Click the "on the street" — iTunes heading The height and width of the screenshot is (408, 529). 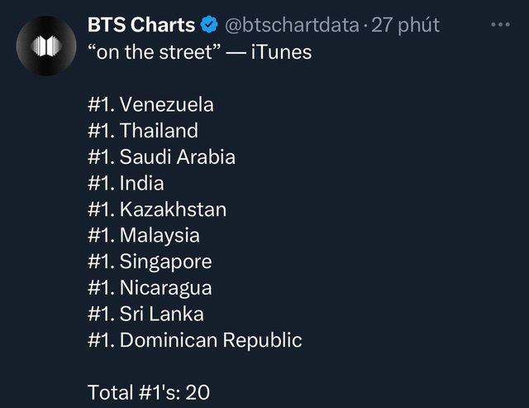click(199, 52)
